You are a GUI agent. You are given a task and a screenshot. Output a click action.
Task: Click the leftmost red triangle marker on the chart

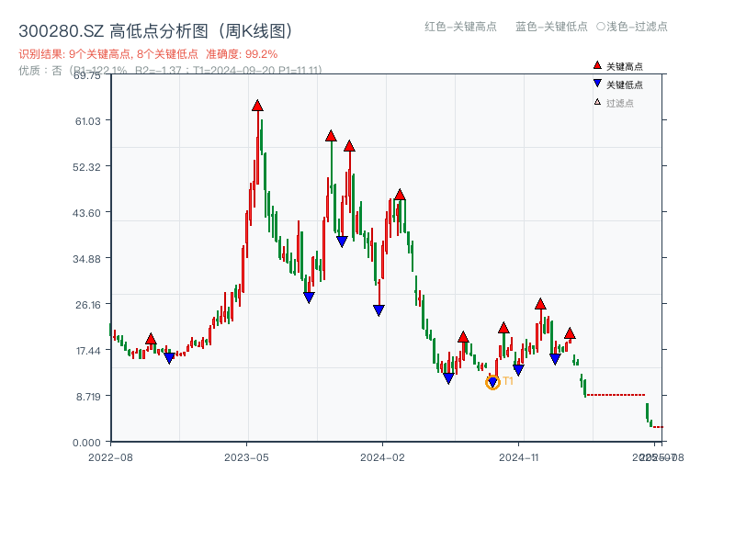(x=151, y=340)
